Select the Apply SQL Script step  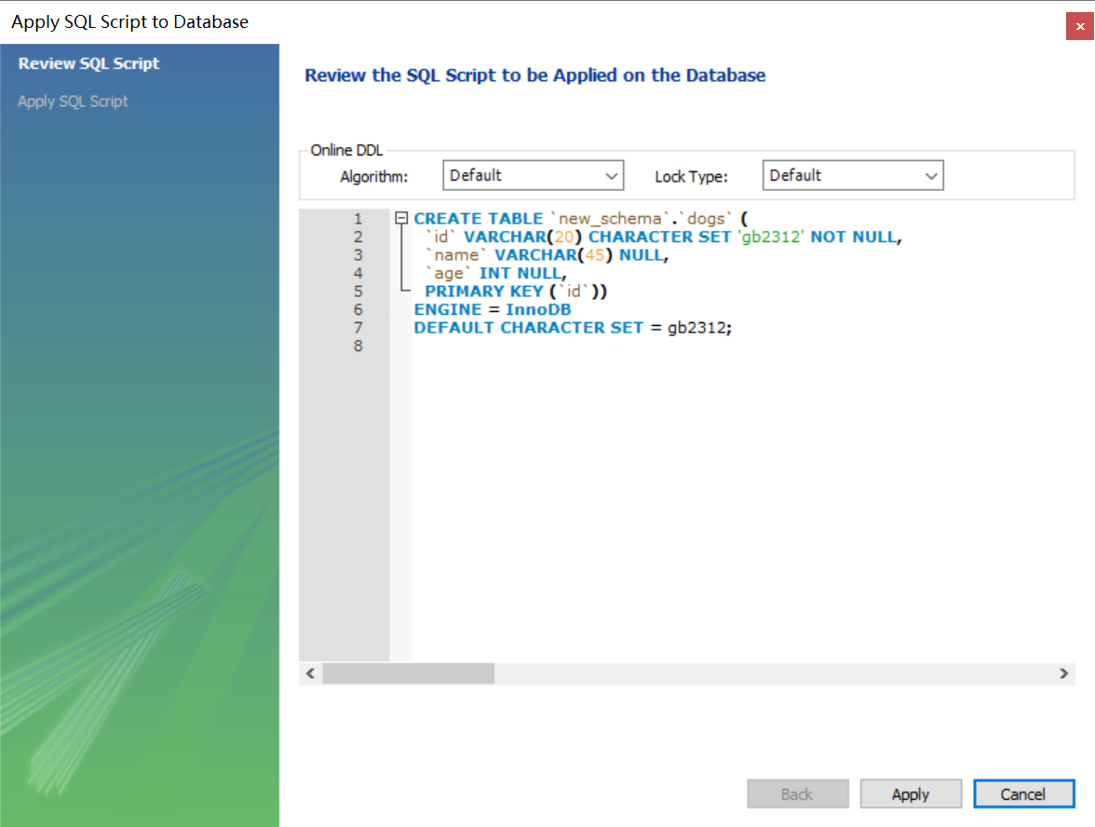73,102
